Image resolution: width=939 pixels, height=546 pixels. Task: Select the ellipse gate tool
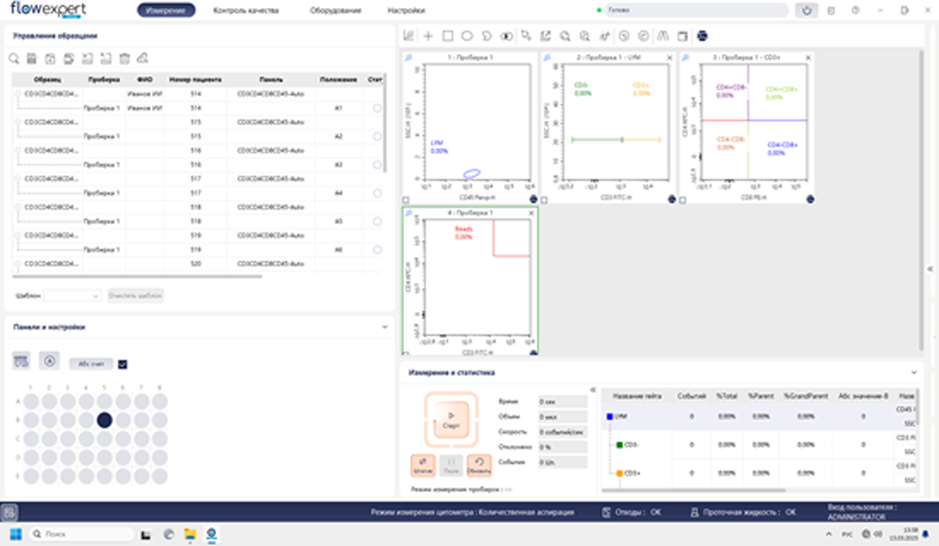467,36
